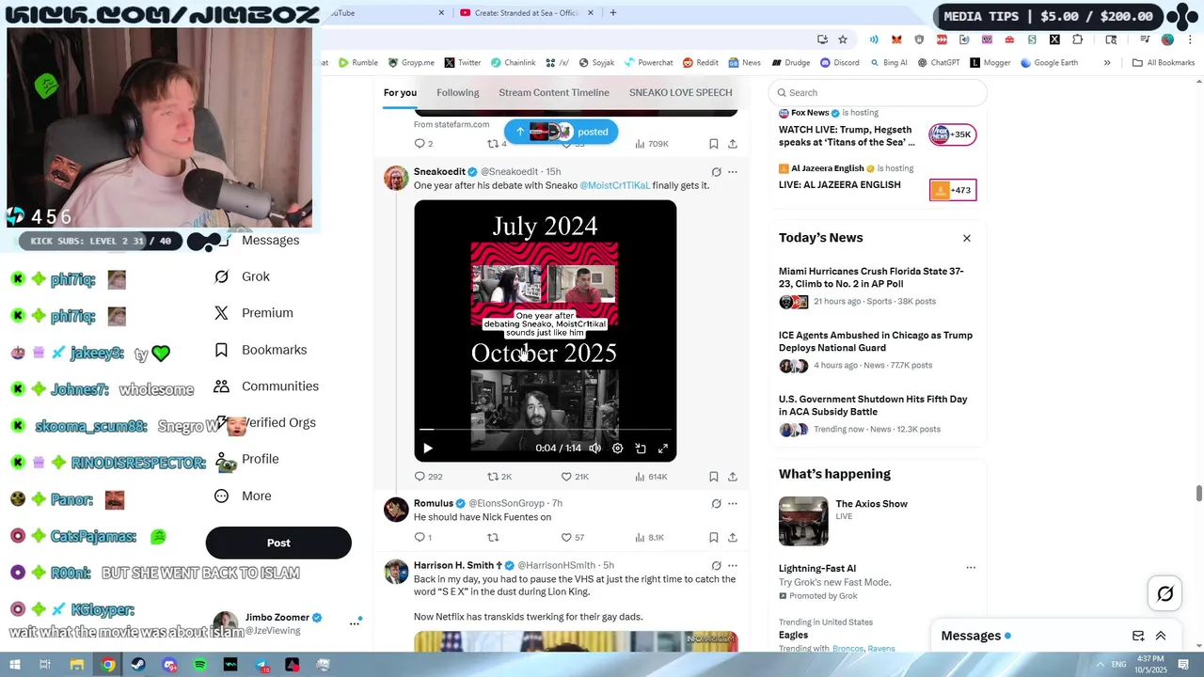Open Reddit bookmark in bookmarks bar
This screenshot has width=1204, height=677.
pyautogui.click(x=701, y=63)
